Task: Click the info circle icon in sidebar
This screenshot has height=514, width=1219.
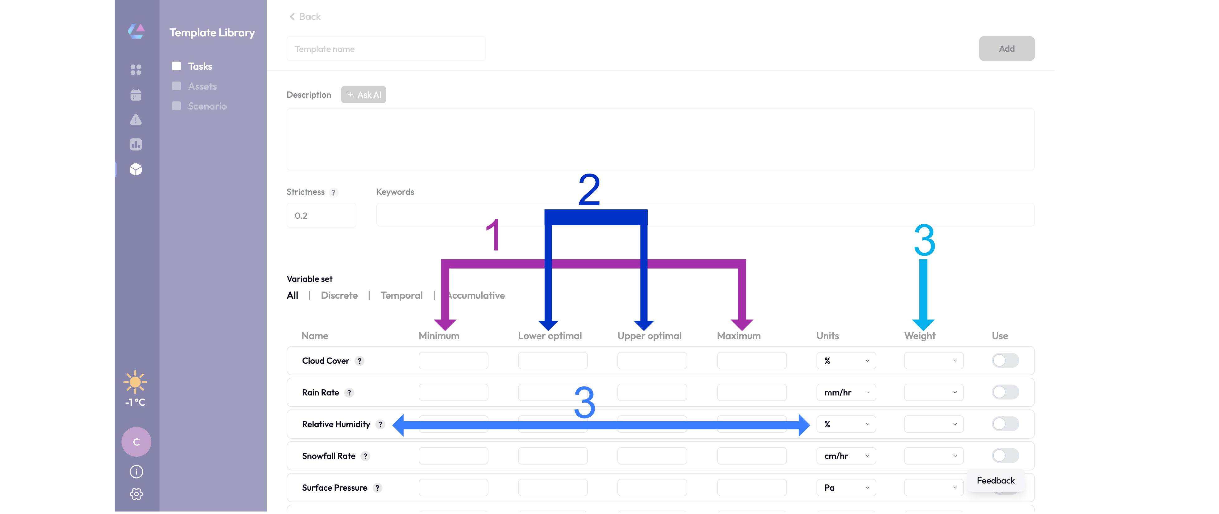Action: point(136,471)
